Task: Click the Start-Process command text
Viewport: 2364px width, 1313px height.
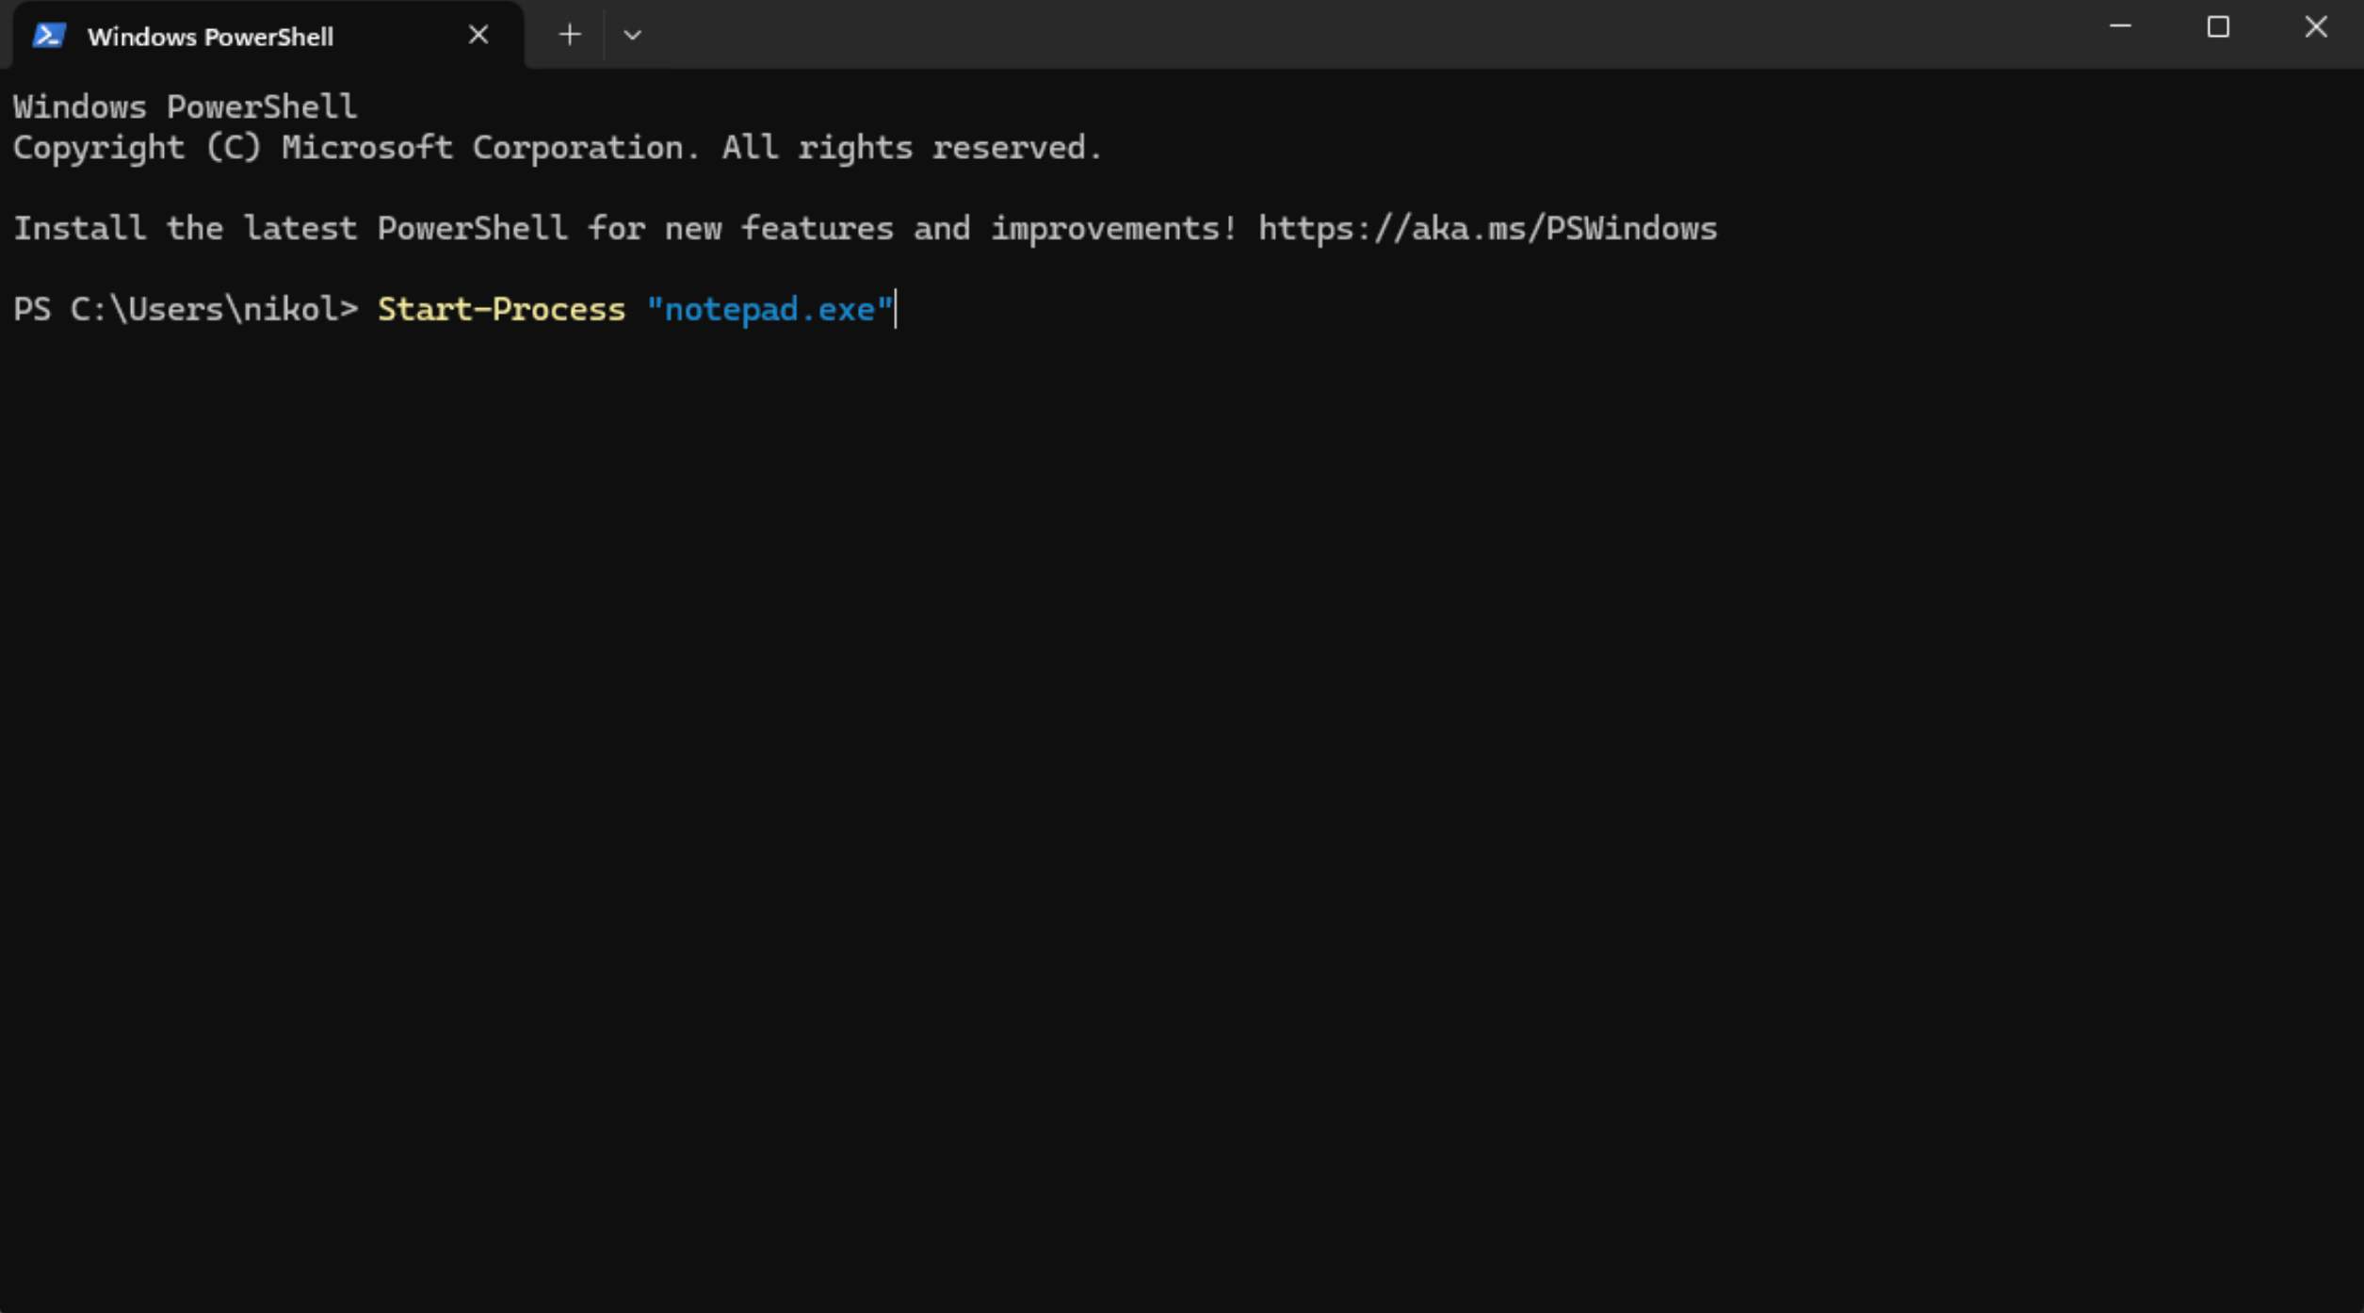Action: 501,310
